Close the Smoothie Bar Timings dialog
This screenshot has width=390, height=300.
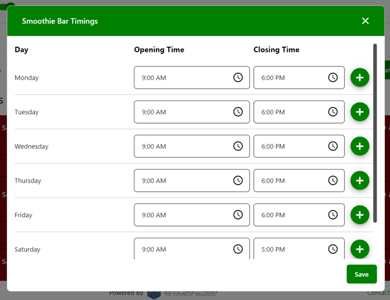click(x=365, y=20)
